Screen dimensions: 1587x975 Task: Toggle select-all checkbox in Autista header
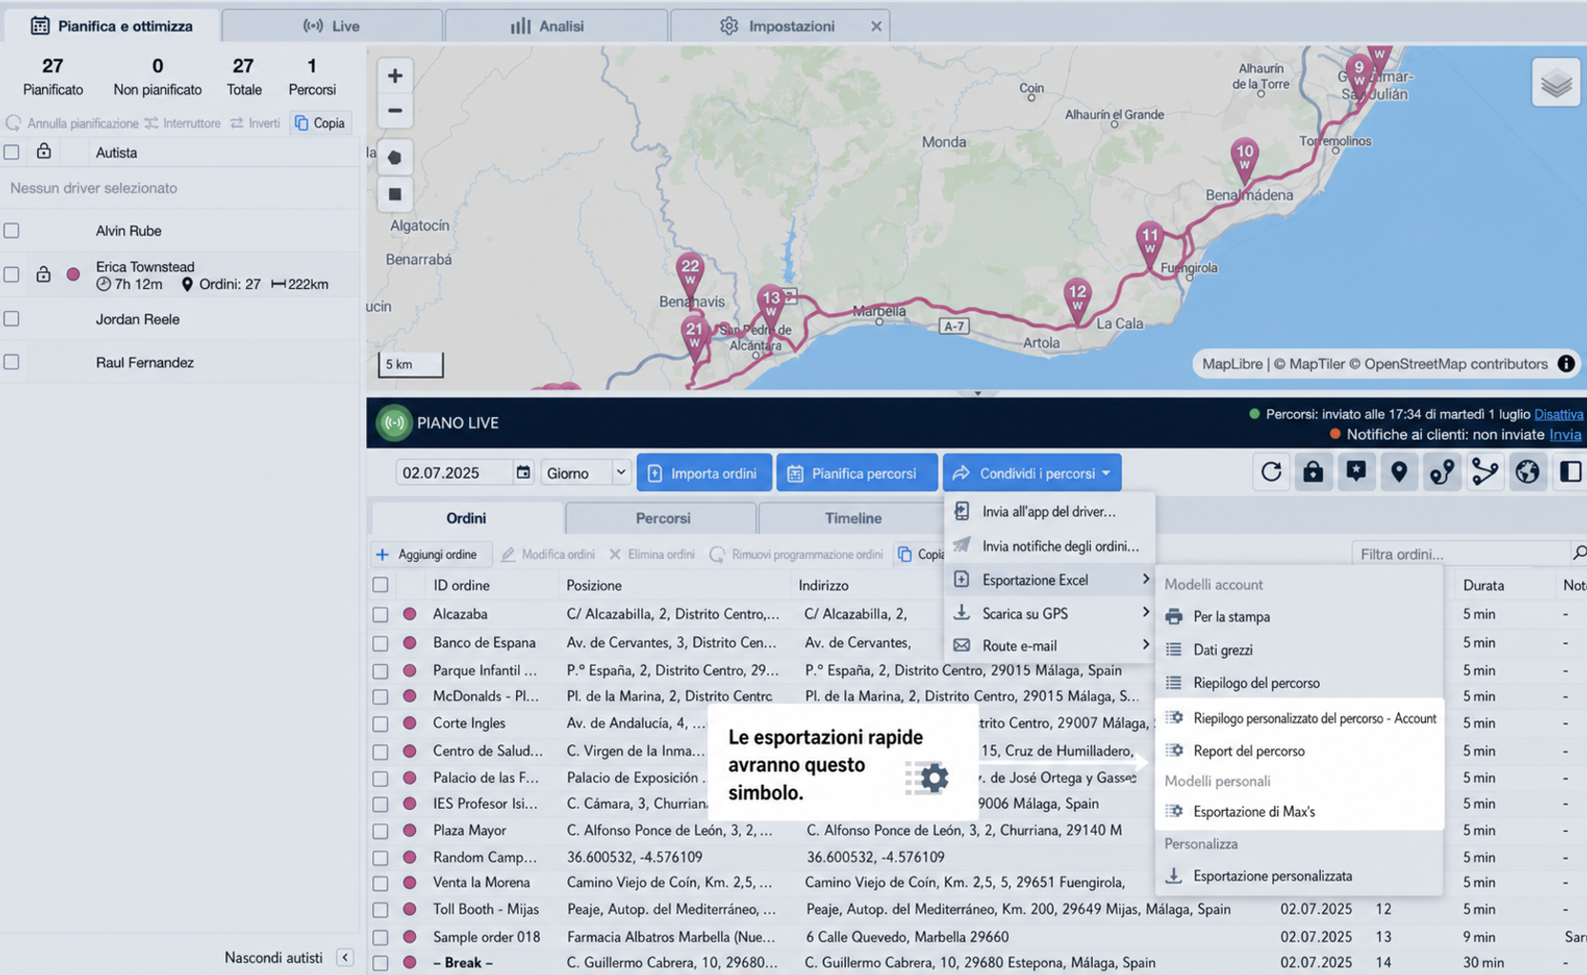11,153
